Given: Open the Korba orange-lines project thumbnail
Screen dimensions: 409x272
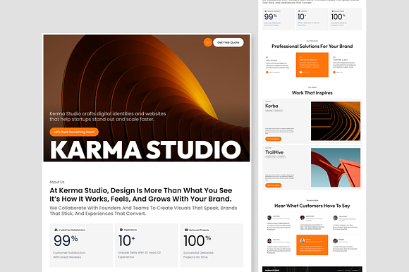Looking at the screenshot, I should 336,121.
